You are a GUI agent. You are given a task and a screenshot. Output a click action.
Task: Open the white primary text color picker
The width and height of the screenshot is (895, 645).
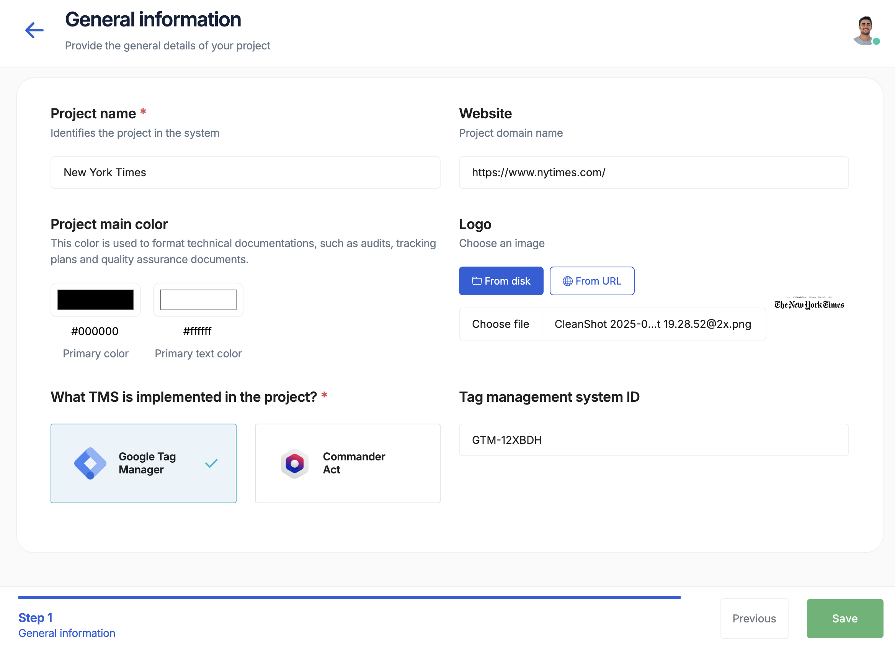[198, 300]
